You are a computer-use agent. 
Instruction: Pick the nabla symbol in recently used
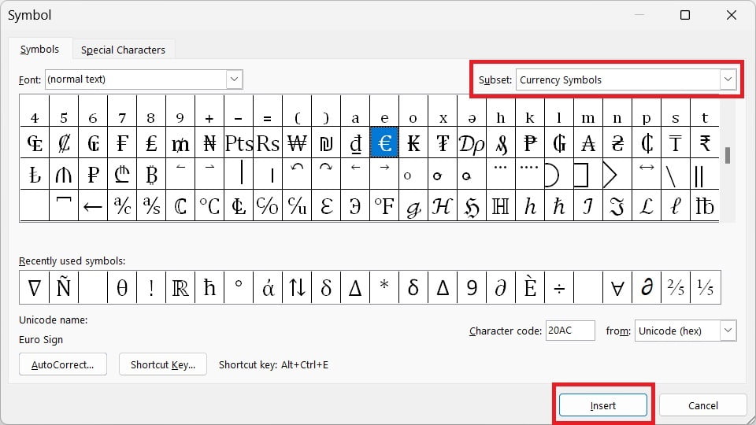(34, 288)
